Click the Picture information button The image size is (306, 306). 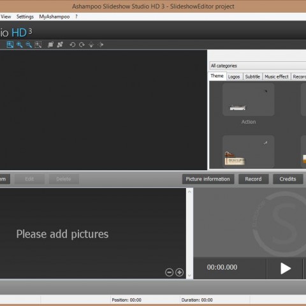(208, 179)
